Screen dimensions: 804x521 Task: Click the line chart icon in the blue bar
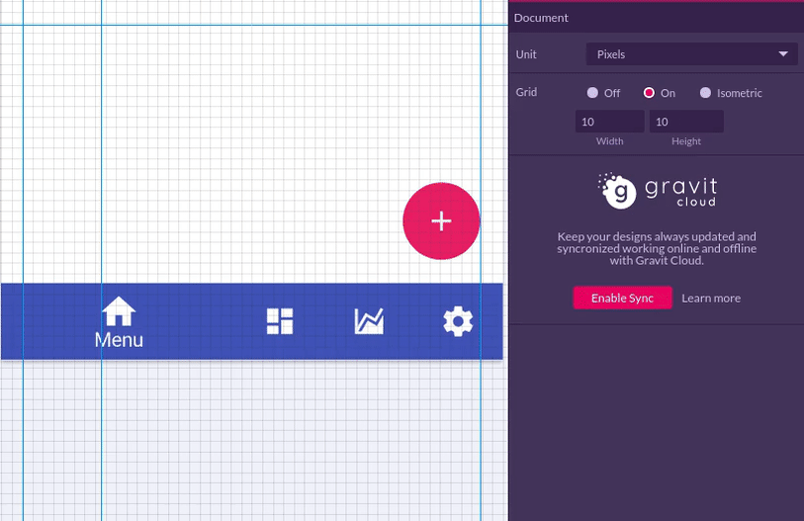(x=369, y=321)
